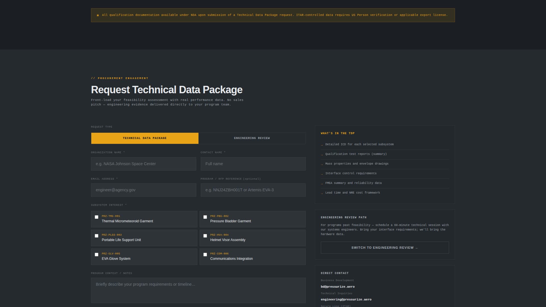Open bd@pressurize.aero email link
Viewport: 546px width, 307px height.
338,287
